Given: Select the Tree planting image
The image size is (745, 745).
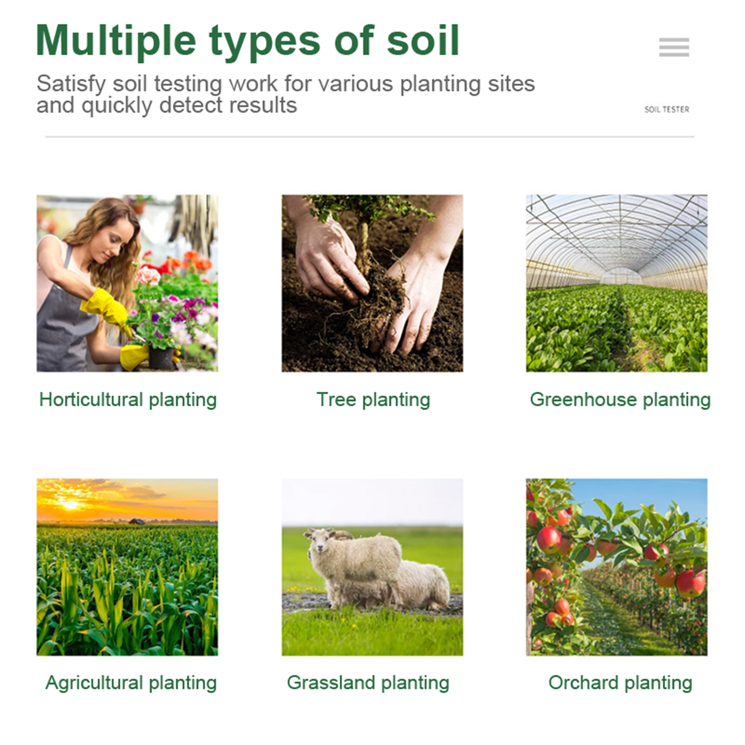Looking at the screenshot, I should [x=372, y=283].
